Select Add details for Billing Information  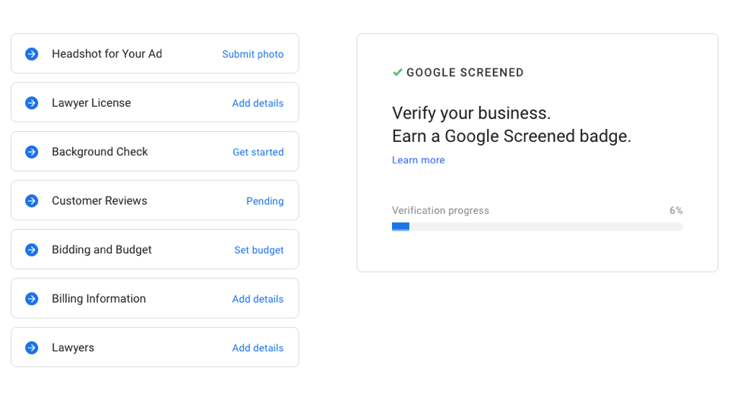pos(258,300)
